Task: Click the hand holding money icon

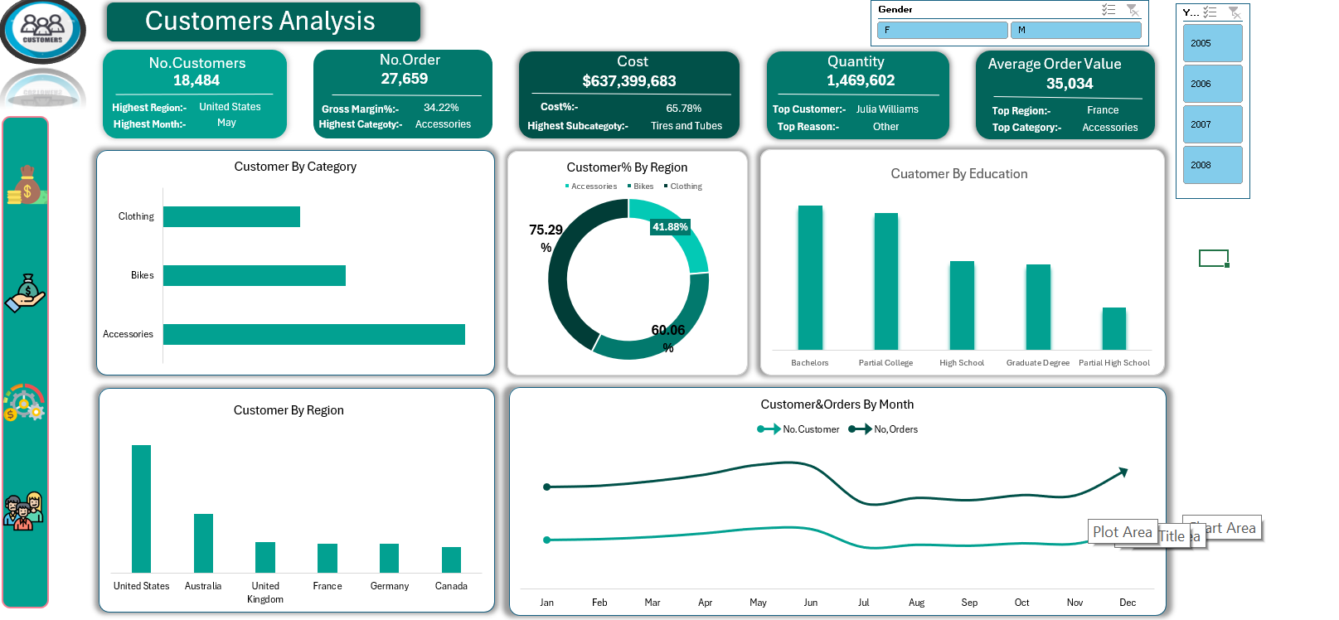Action: click(x=26, y=293)
